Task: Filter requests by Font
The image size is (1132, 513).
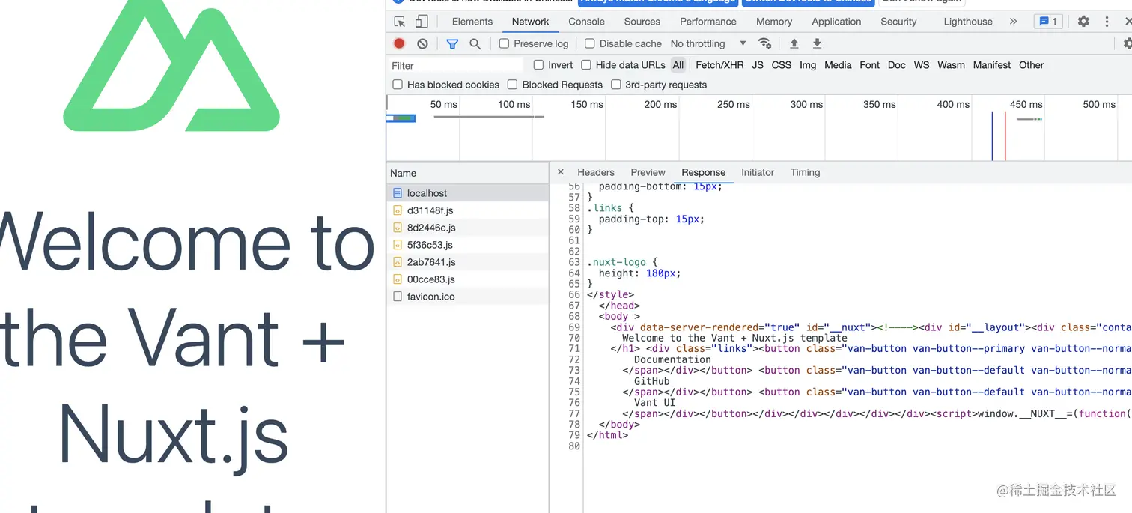Action: 870,65
